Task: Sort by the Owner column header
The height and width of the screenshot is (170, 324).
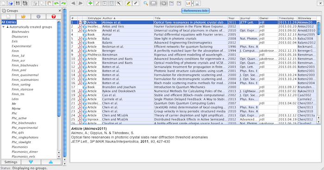Action: (x=268, y=18)
